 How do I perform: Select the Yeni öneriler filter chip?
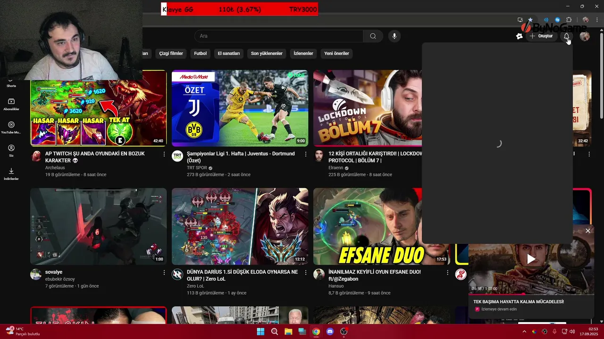(336, 53)
